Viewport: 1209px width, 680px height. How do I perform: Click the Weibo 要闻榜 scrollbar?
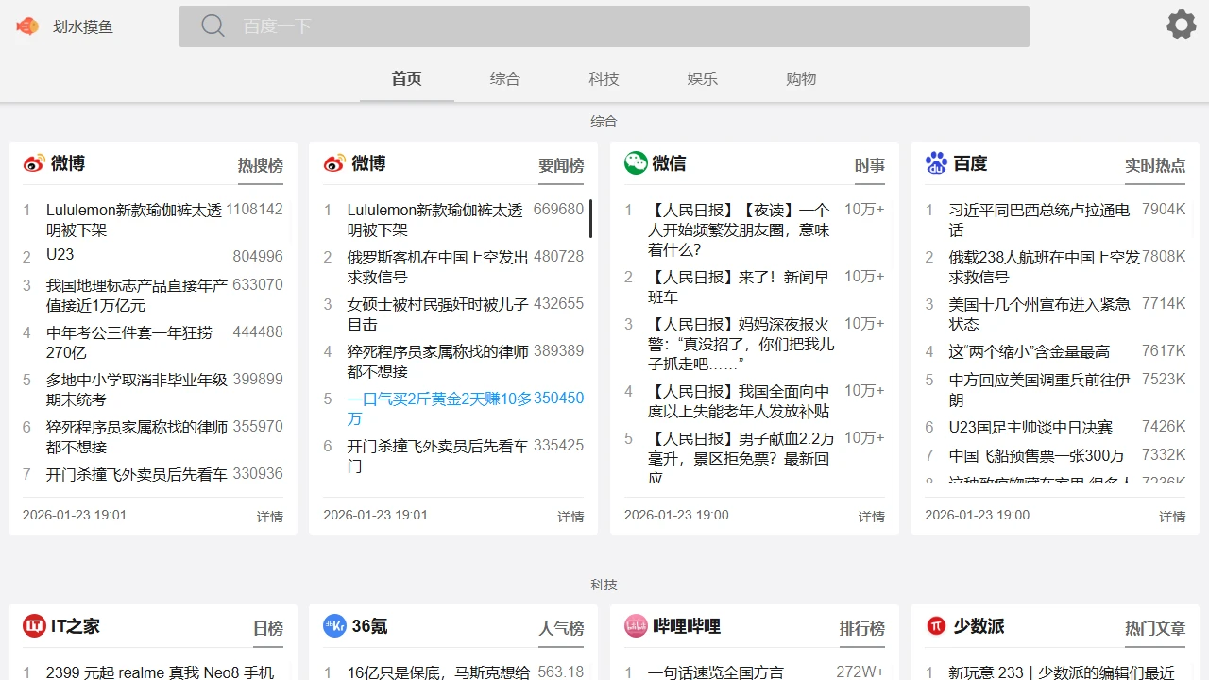[x=589, y=218]
